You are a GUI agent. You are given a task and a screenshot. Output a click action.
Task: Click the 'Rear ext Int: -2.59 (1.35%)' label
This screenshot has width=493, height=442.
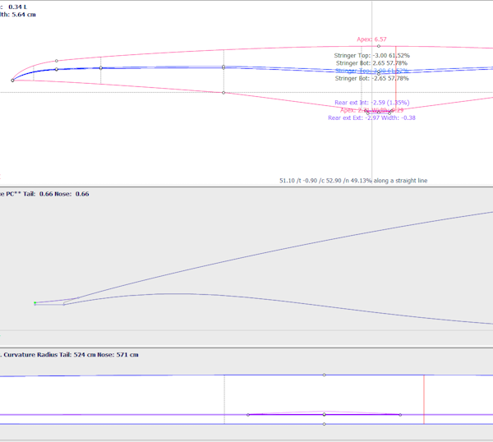click(x=372, y=103)
